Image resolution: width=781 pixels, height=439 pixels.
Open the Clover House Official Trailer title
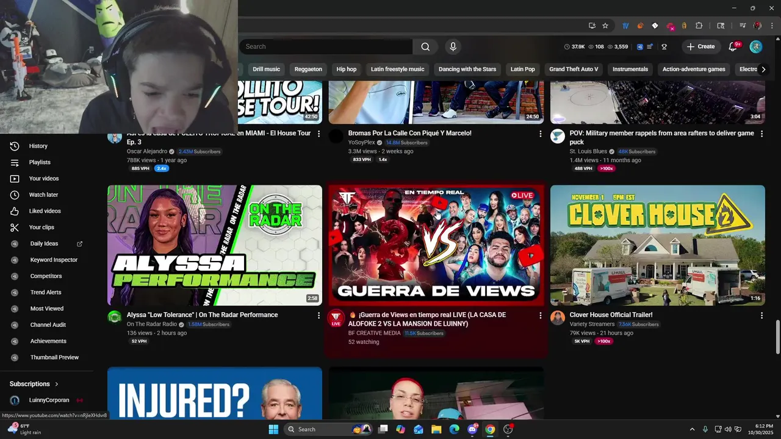[611, 315]
